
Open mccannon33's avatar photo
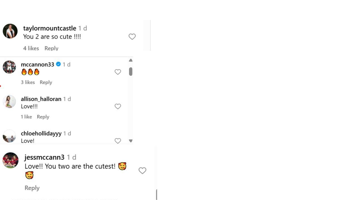point(9,67)
